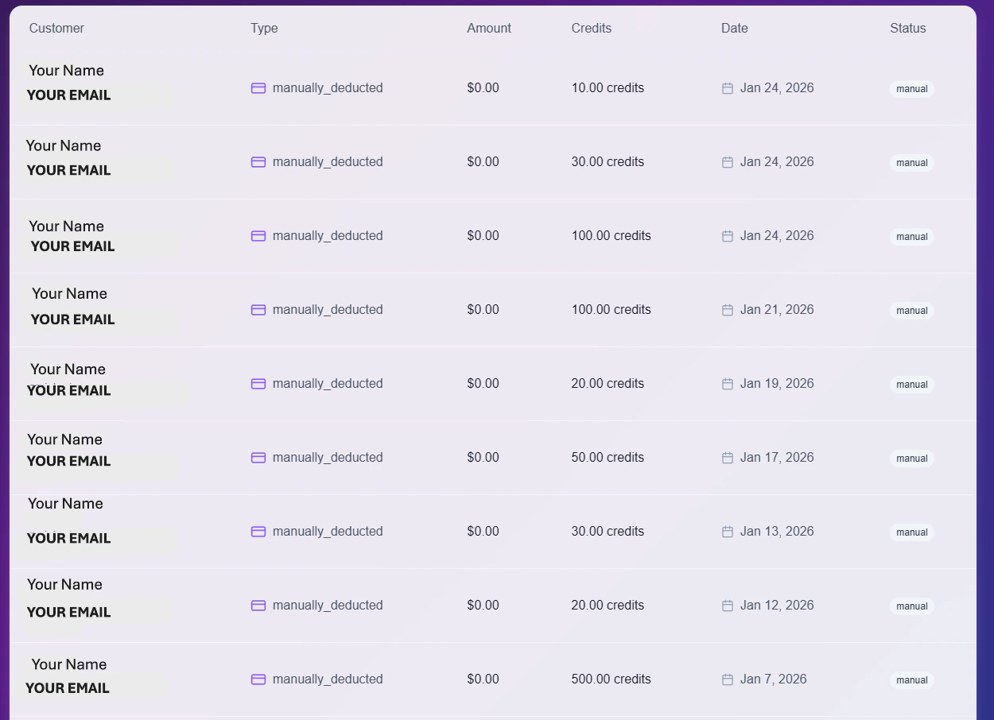
Task: Click the calendar icon on the Jan 13 row
Action: pyautogui.click(x=727, y=532)
